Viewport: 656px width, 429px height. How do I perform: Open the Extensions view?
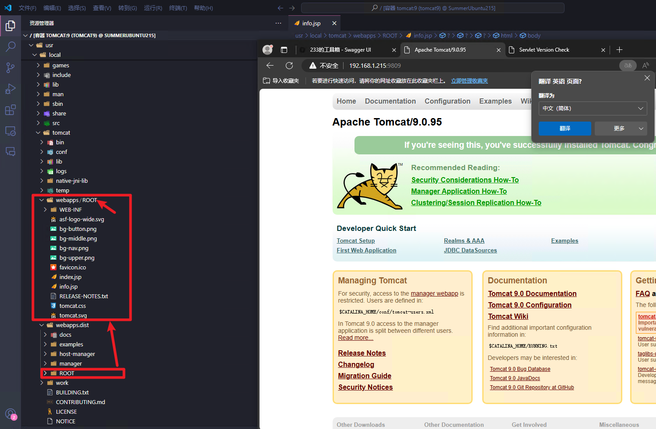tap(11, 110)
